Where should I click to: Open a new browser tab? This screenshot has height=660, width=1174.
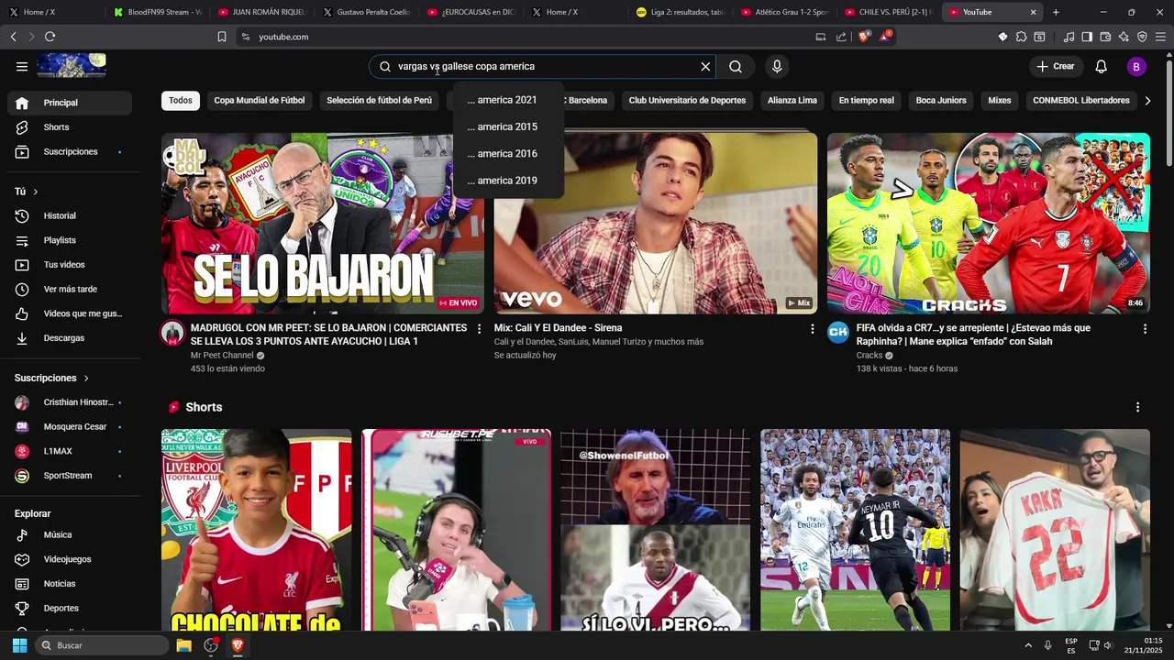coord(1056,12)
